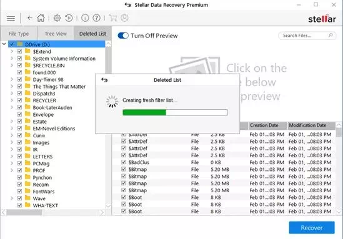Sort by Creation Date column header
Screen dimensions: 343x239
pos(267,125)
